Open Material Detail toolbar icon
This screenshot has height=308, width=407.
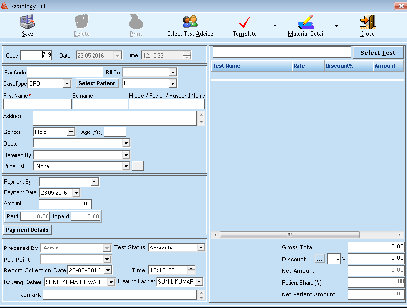pos(306,22)
